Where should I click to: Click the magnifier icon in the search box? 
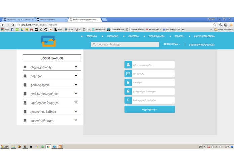[94, 44]
